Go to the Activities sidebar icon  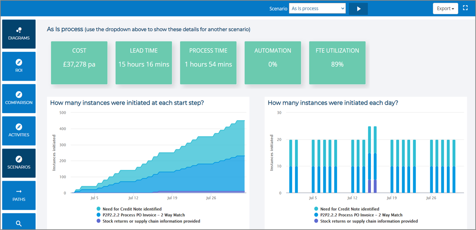tap(19, 127)
